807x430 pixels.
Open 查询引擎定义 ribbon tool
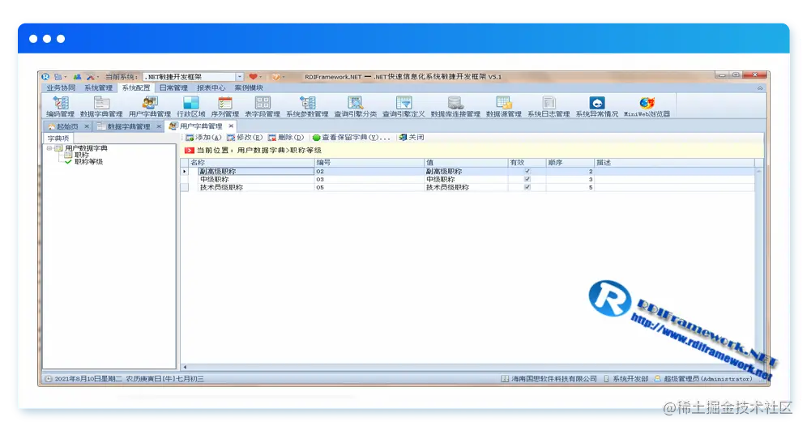click(x=403, y=106)
